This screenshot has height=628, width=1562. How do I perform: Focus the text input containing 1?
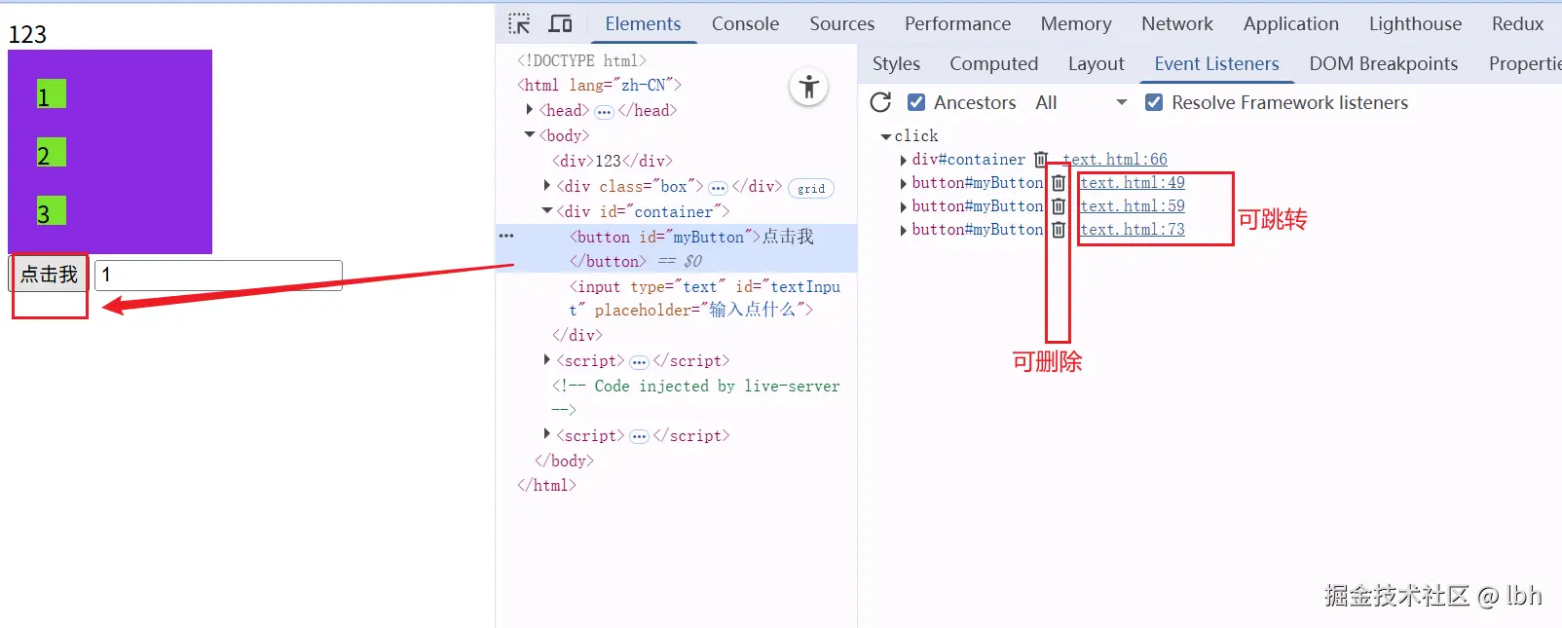tap(218, 275)
